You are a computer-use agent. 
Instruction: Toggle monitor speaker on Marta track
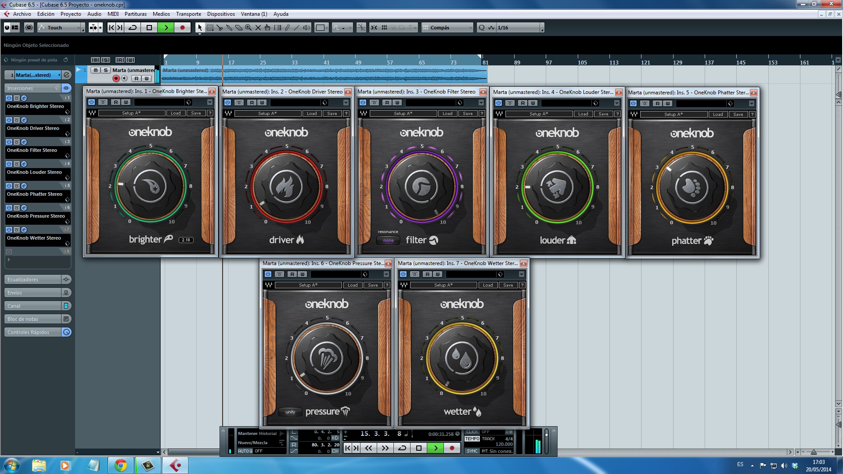pyautogui.click(x=124, y=79)
